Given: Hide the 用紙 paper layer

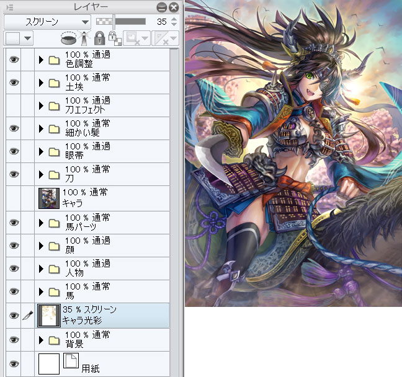Looking at the screenshot, I should [14, 364].
